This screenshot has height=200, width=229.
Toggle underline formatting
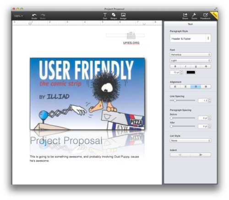(196, 66)
